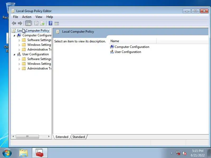Expand Software Settings under User Configuration
The height and width of the screenshot is (158, 211).
(19, 59)
